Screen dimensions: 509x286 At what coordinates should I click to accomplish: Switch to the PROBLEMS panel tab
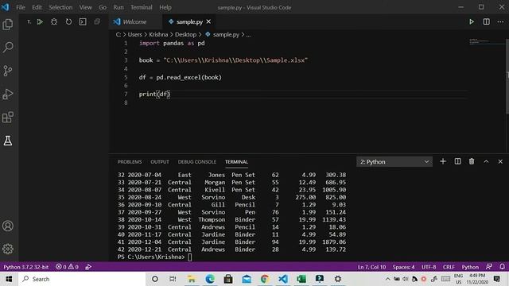click(130, 161)
